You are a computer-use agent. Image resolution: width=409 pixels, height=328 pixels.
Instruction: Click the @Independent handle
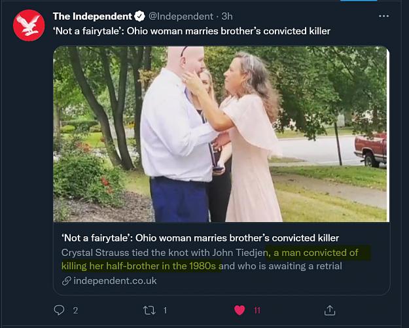(x=181, y=16)
